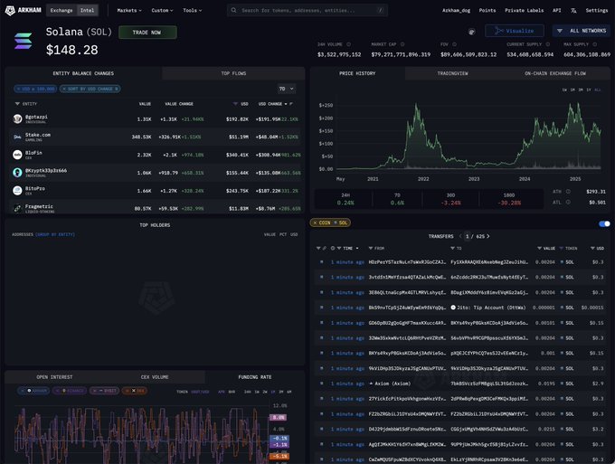Select the 24H range in funding rate chart

[248, 392]
